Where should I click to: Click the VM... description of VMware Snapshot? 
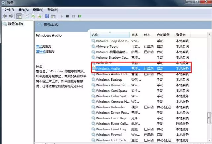point(135,41)
